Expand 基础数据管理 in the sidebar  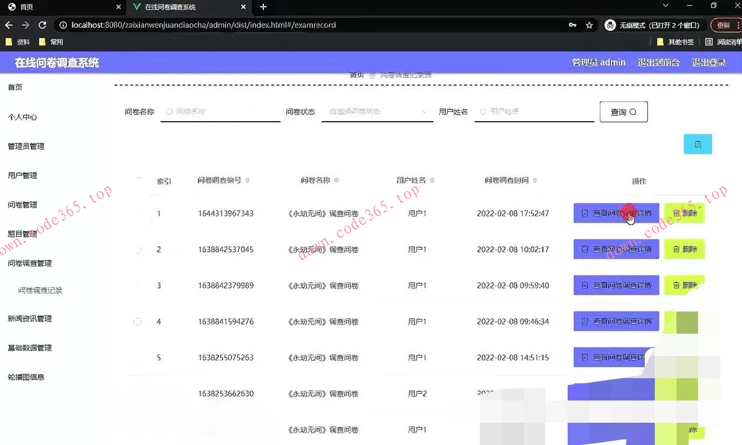pos(30,348)
